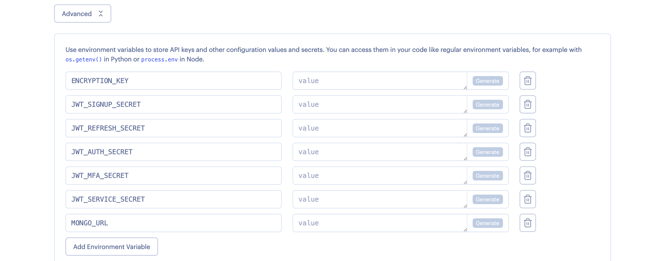Generate a value for JWT_SIGNUP_SECRET
662x261 pixels.
coord(487,105)
